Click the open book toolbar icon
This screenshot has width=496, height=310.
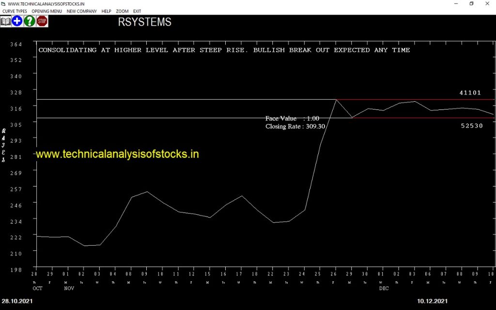click(x=6, y=21)
